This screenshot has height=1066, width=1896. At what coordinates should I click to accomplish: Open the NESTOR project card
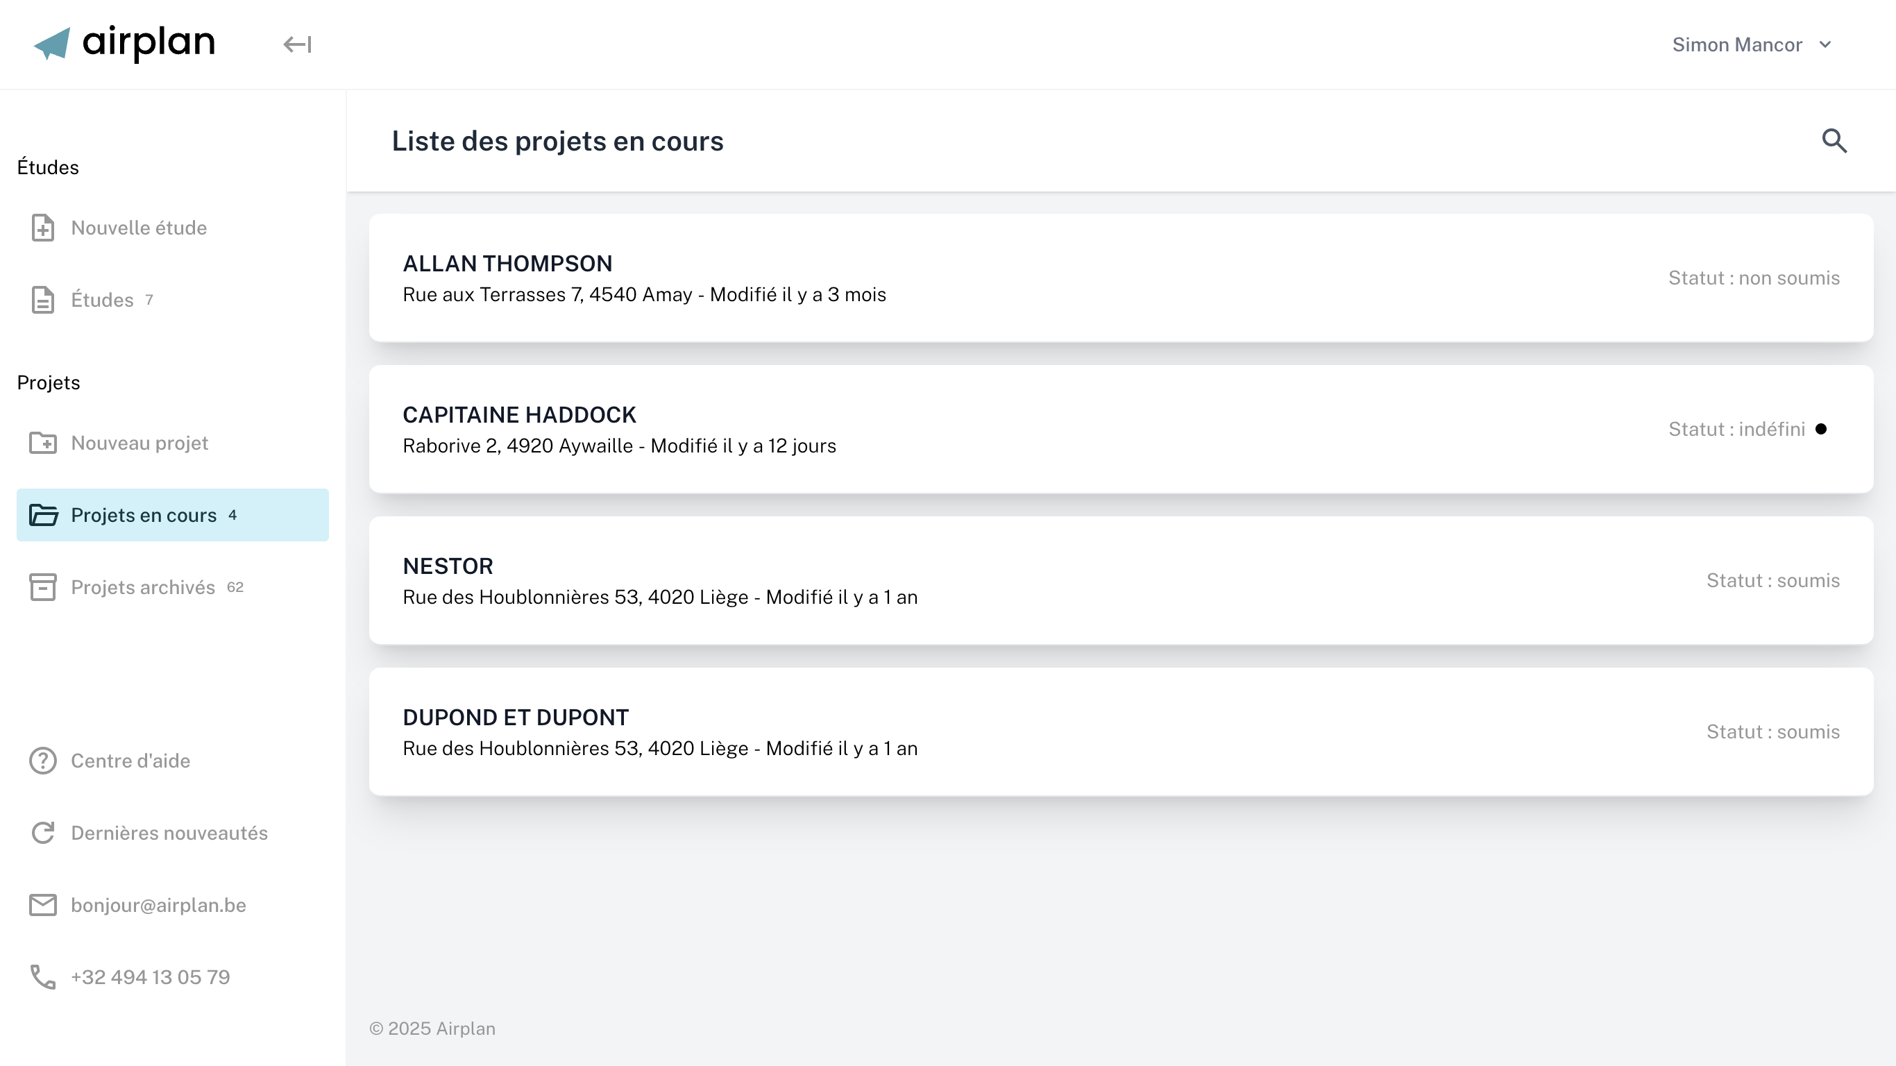(x=1120, y=580)
